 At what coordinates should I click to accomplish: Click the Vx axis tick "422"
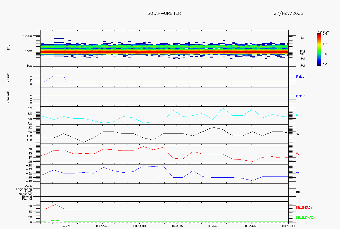(x=30, y=128)
